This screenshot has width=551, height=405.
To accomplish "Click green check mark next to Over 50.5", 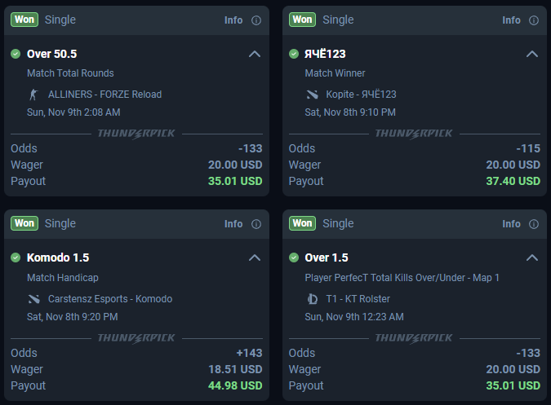I will coord(16,54).
